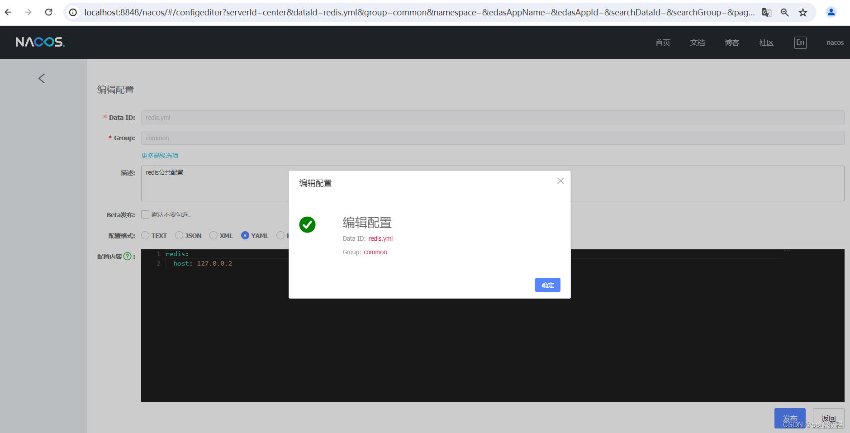Confirm the dialog with 确定
The width and height of the screenshot is (850, 433).
point(547,285)
